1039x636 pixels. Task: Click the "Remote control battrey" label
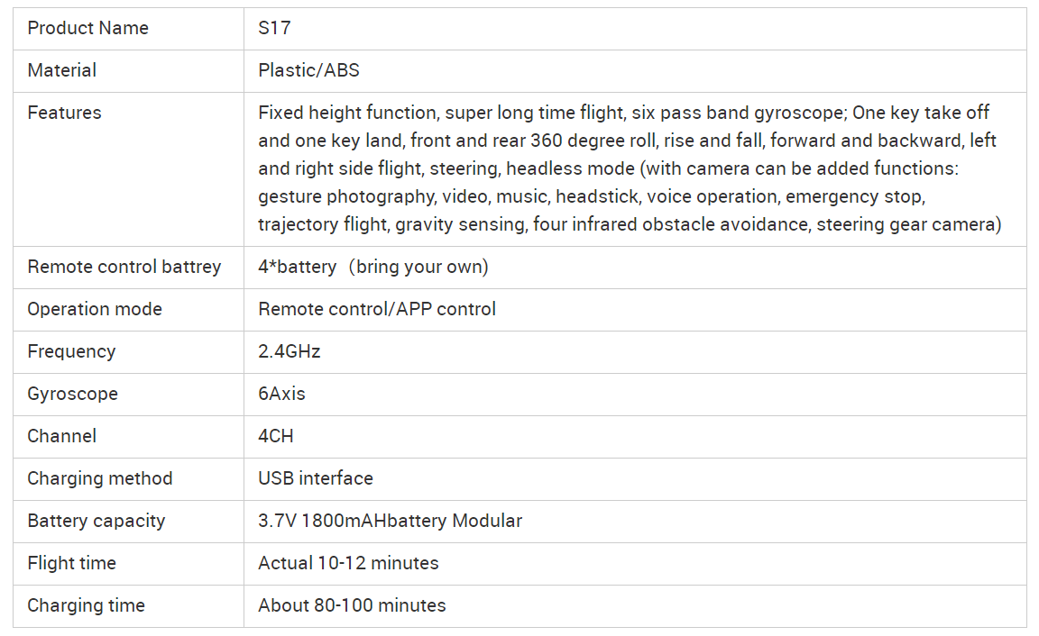pos(124,267)
